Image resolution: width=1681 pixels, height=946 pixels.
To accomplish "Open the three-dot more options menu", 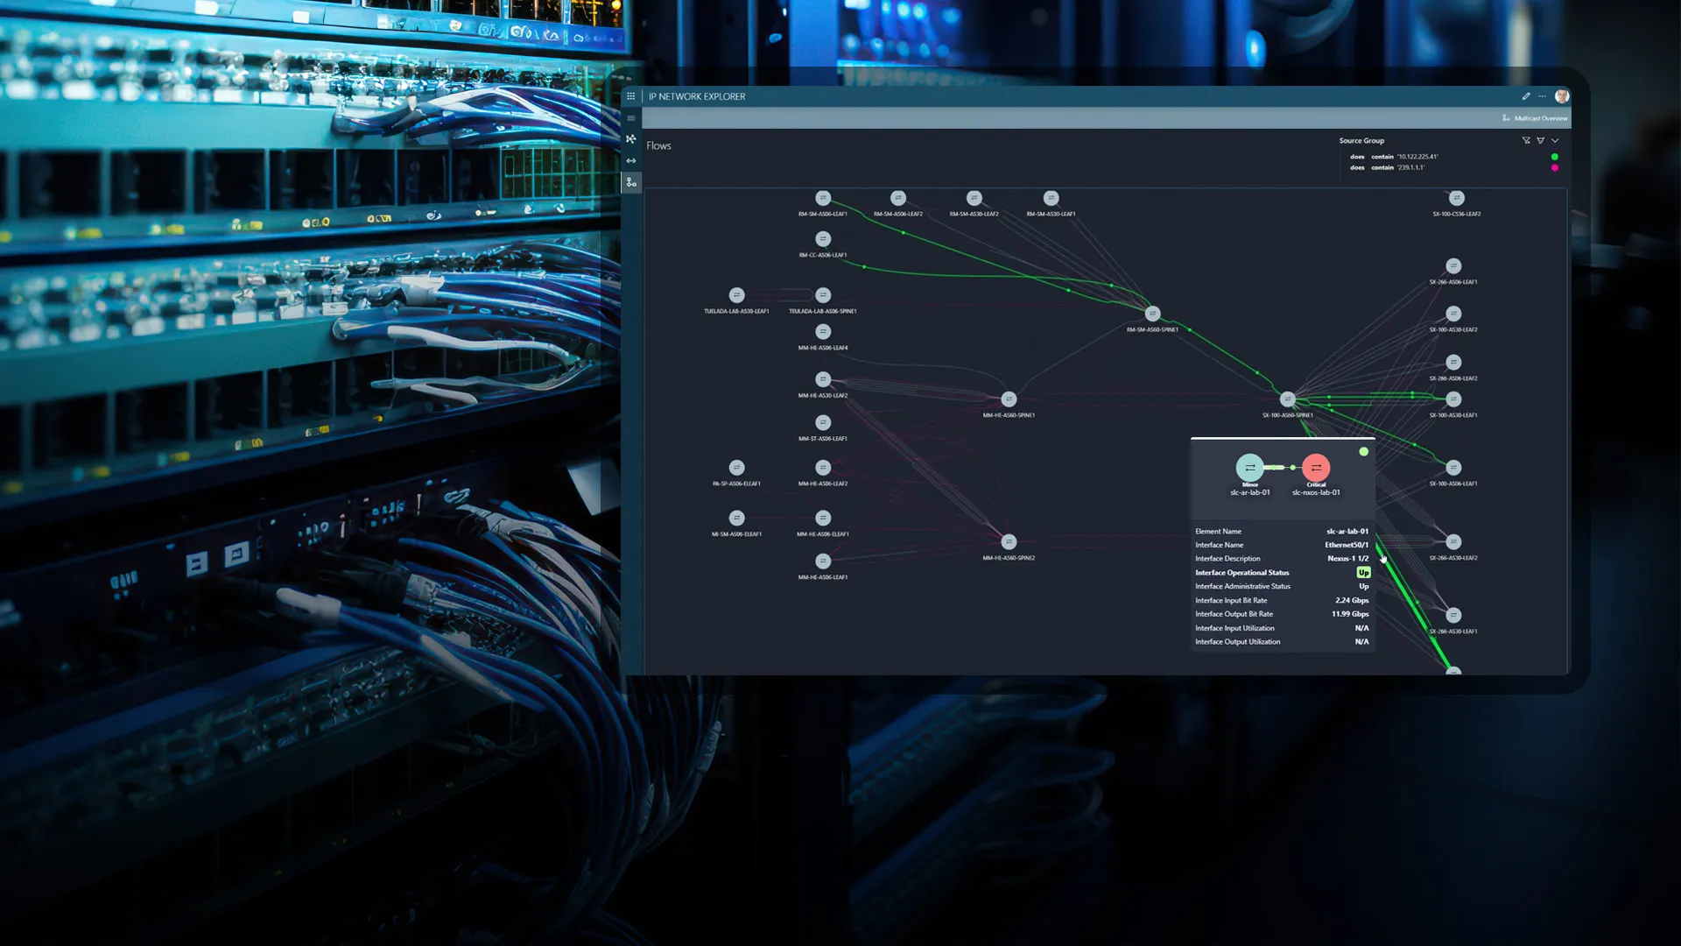I will (1543, 96).
